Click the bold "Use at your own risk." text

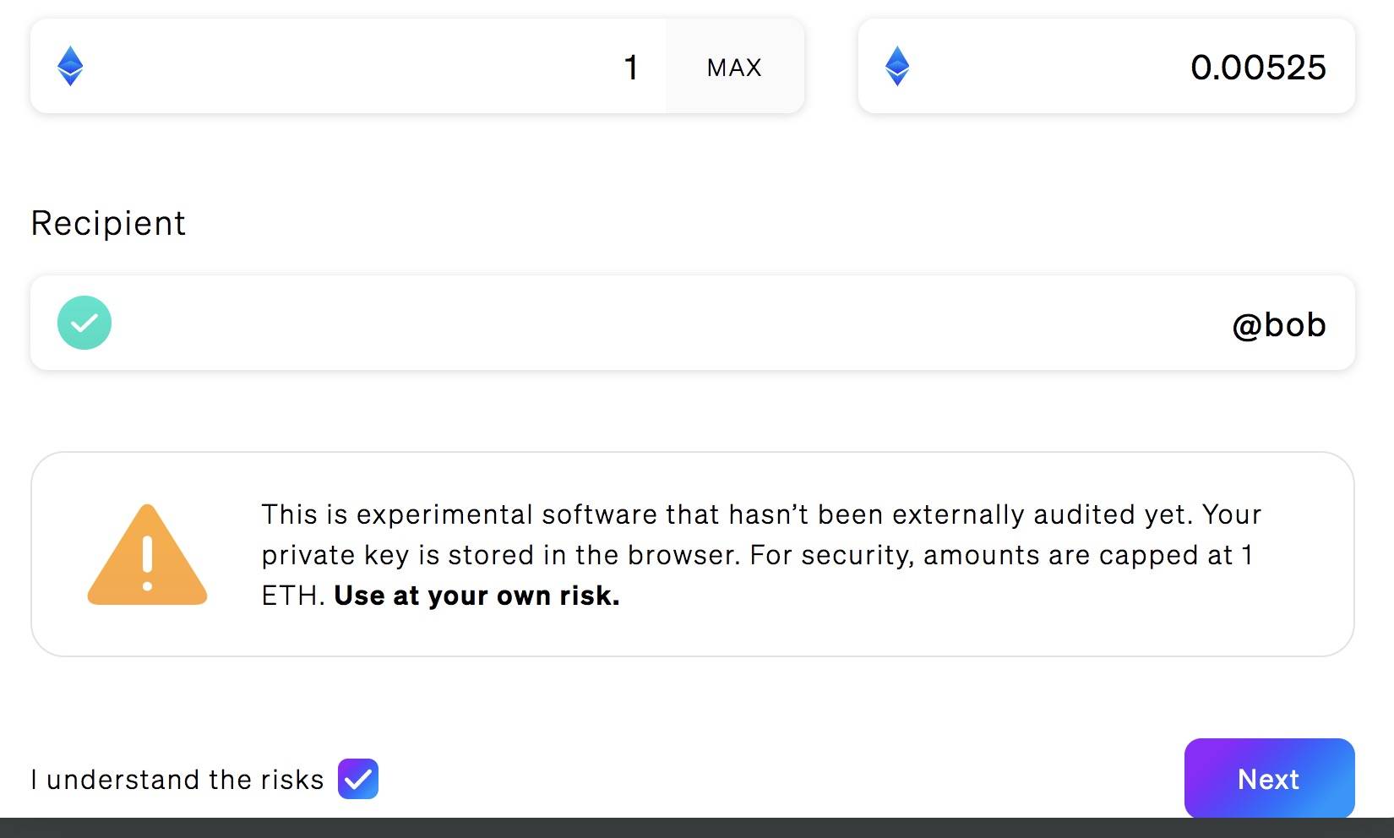476,596
